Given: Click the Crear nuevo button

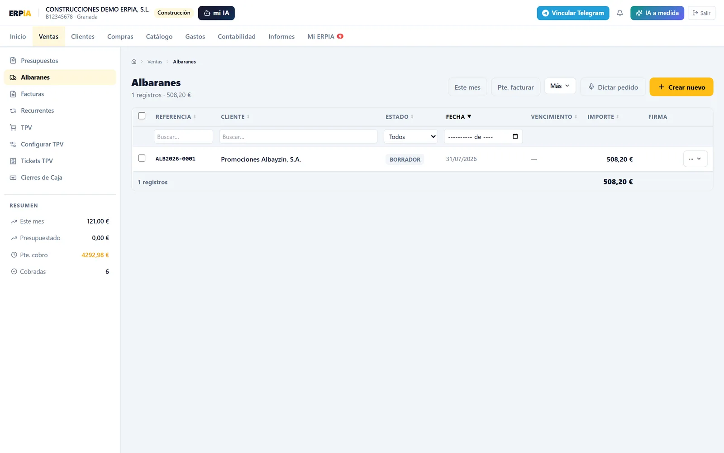Looking at the screenshot, I should click(681, 87).
